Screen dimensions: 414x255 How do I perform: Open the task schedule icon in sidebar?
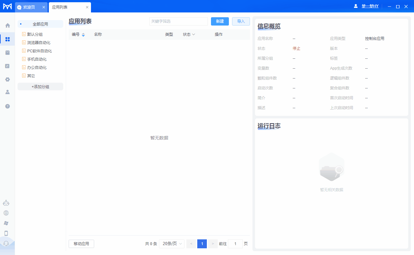(x=8, y=66)
